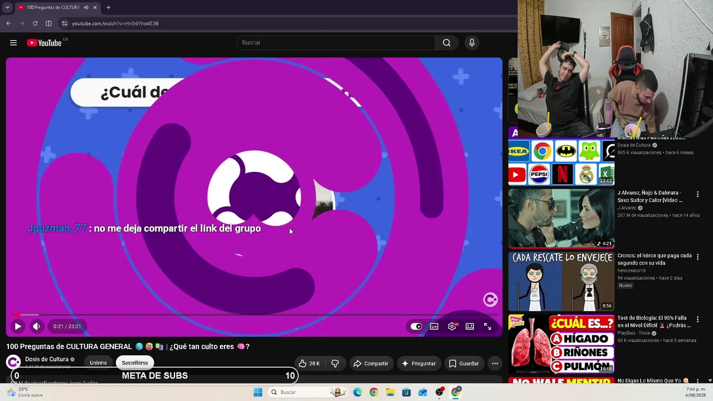Open the tab search dropdown arrow
713x401 pixels.
pos(7,7)
